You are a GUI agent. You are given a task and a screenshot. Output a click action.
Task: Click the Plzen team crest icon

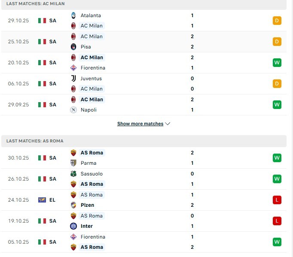pyautogui.click(x=73, y=205)
